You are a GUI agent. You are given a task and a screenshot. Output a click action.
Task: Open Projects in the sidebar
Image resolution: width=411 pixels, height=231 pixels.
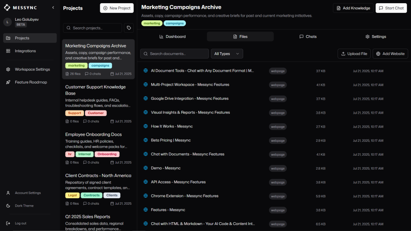(x=30, y=38)
